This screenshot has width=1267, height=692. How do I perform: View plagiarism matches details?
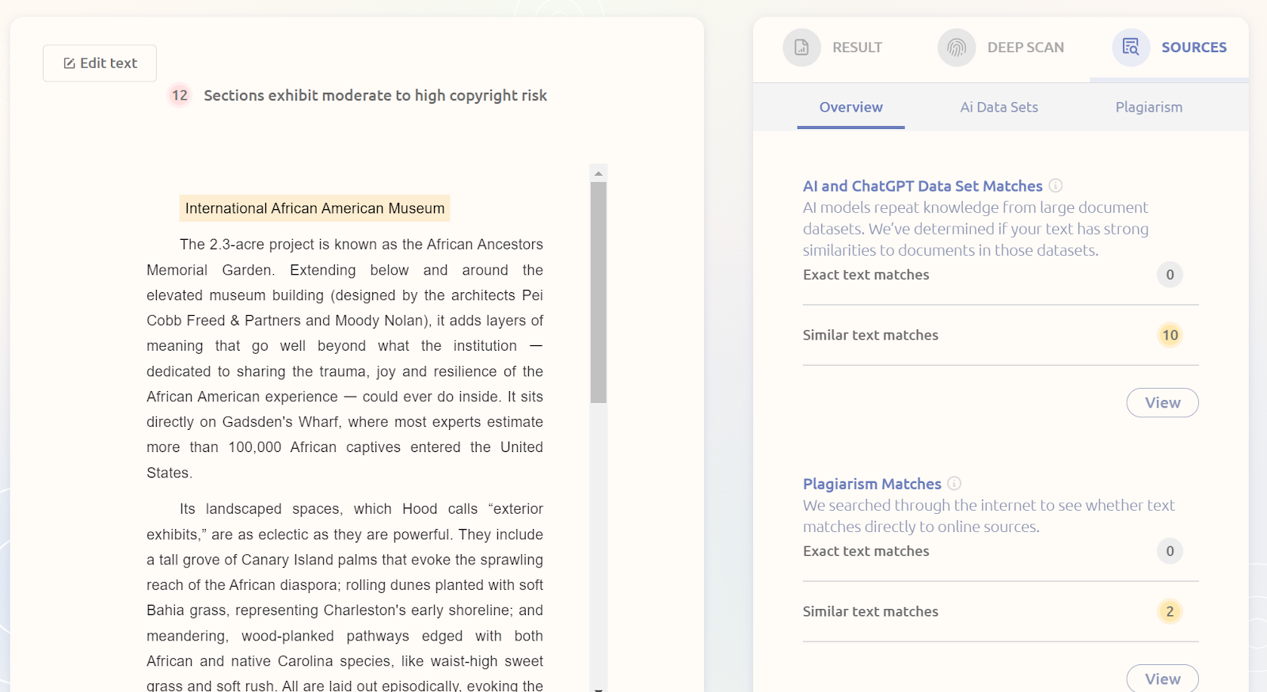coord(1162,679)
